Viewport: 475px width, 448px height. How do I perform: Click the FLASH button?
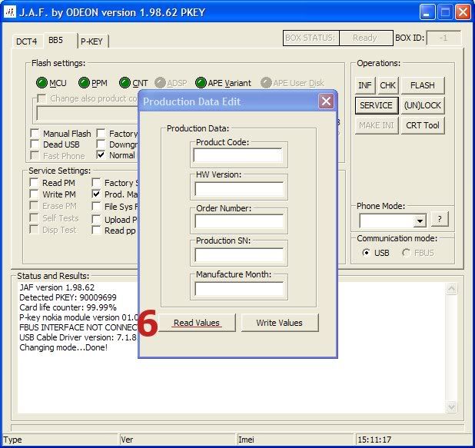click(x=423, y=85)
